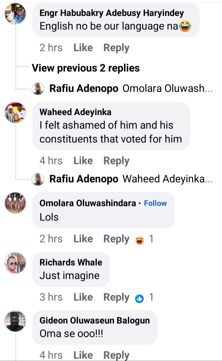Tap Waheed Adeyinka's profile avatar

[x=15, y=113]
